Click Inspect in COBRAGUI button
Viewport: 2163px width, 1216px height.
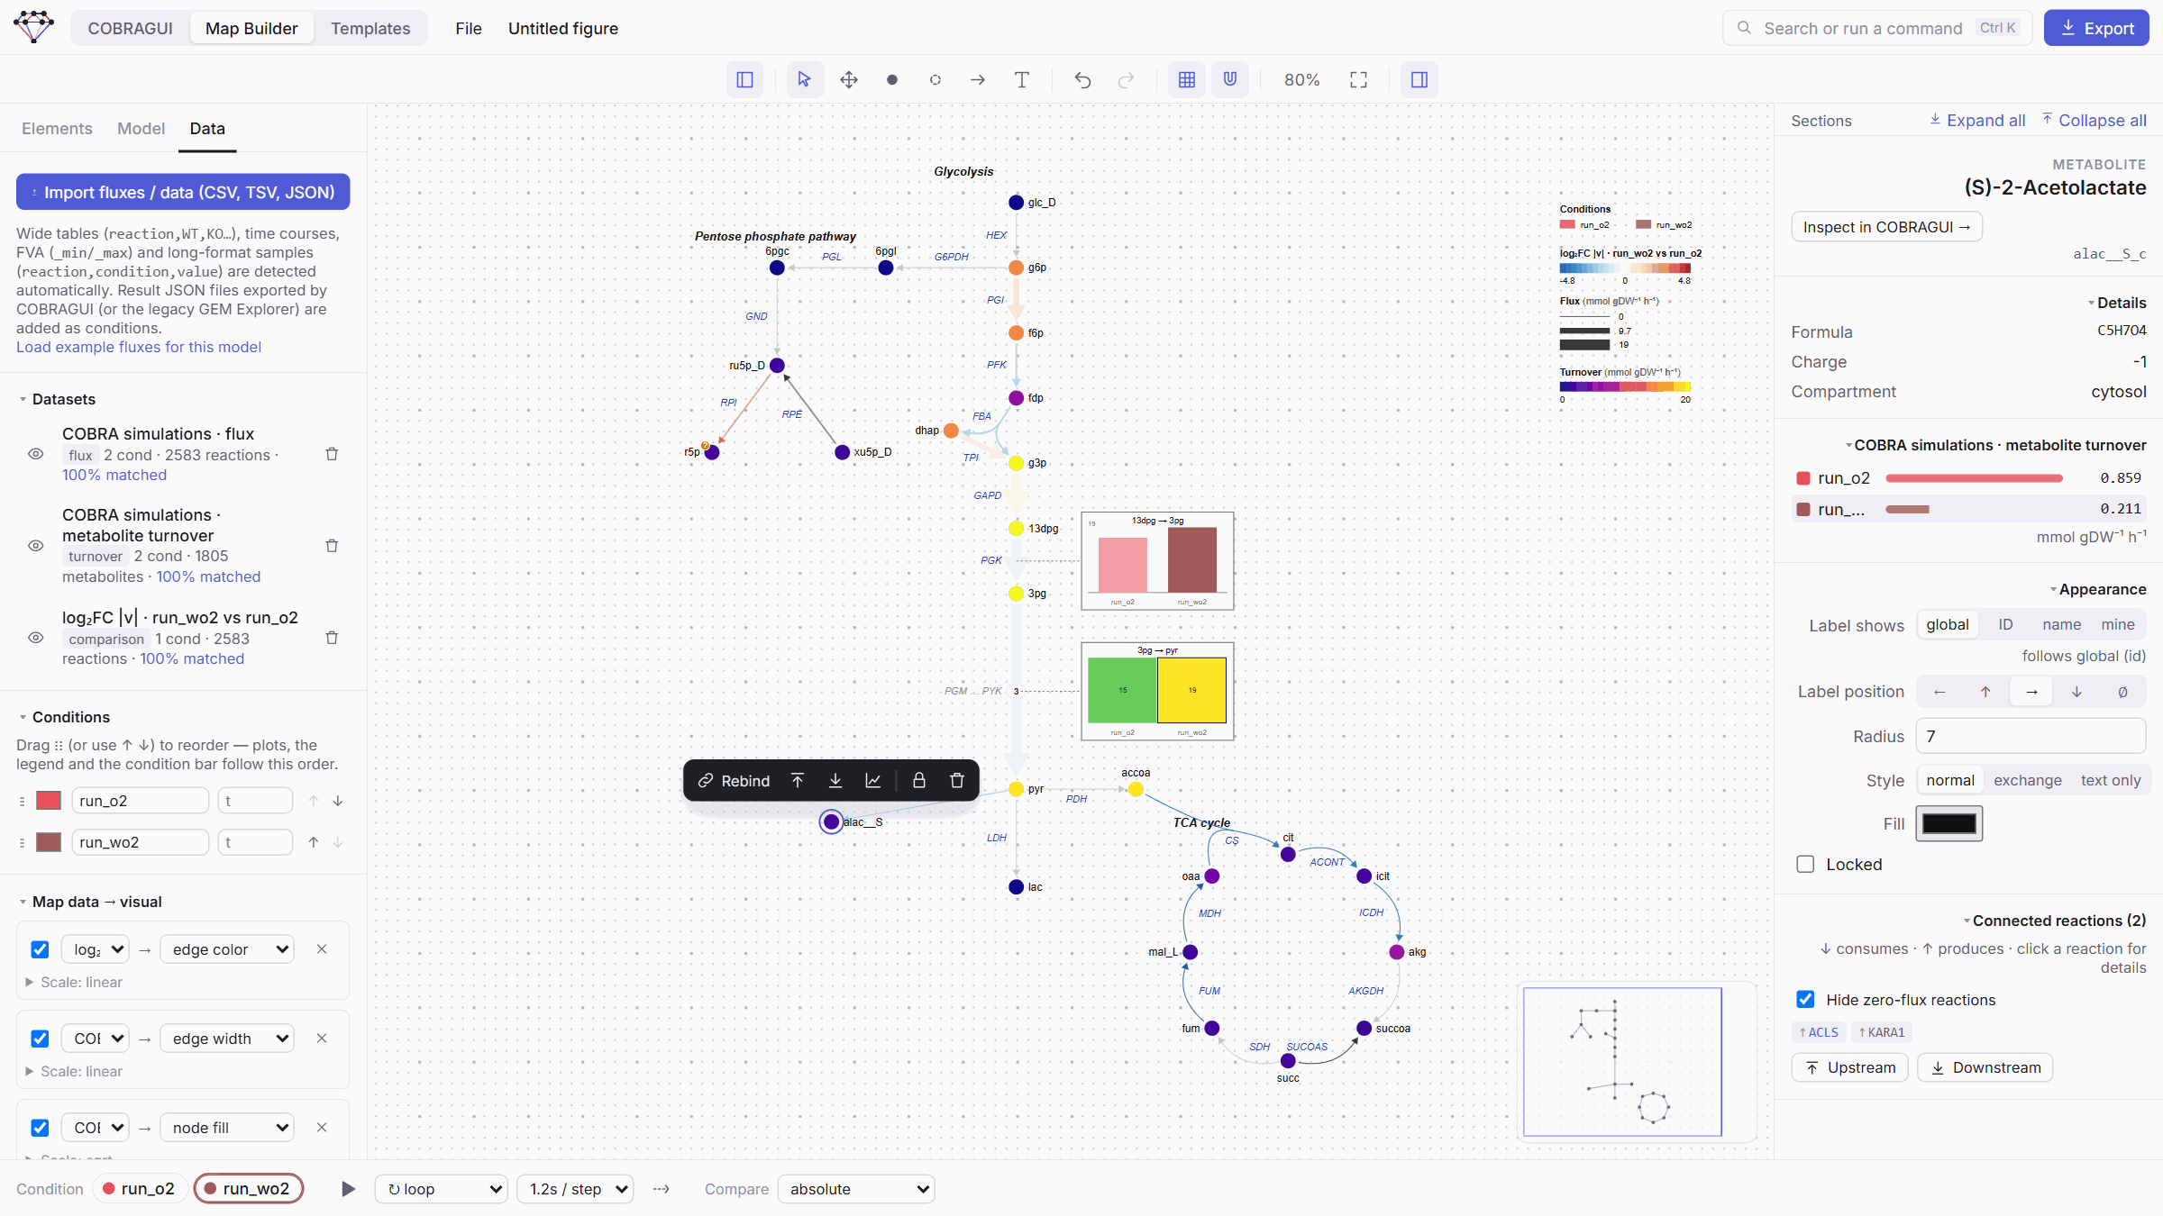pos(1886,227)
